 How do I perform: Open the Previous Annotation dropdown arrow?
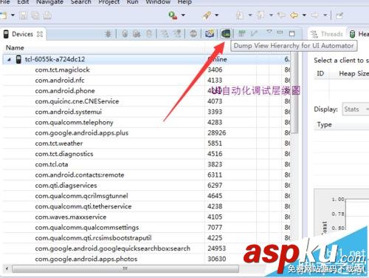[271, 16]
